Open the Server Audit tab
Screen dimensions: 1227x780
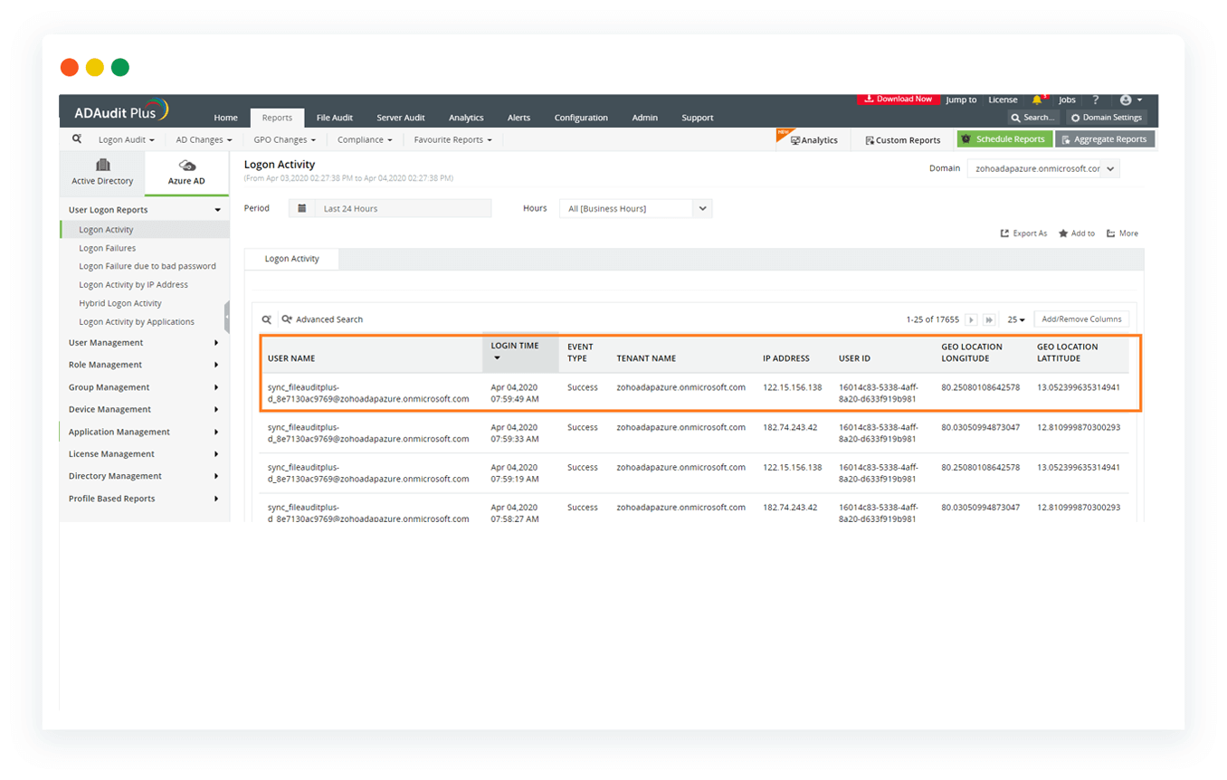click(x=401, y=118)
